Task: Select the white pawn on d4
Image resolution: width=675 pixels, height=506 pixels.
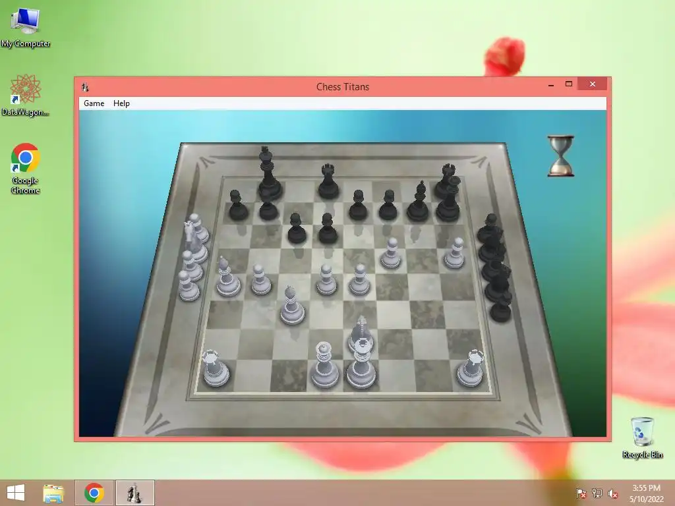Action: tap(326, 280)
